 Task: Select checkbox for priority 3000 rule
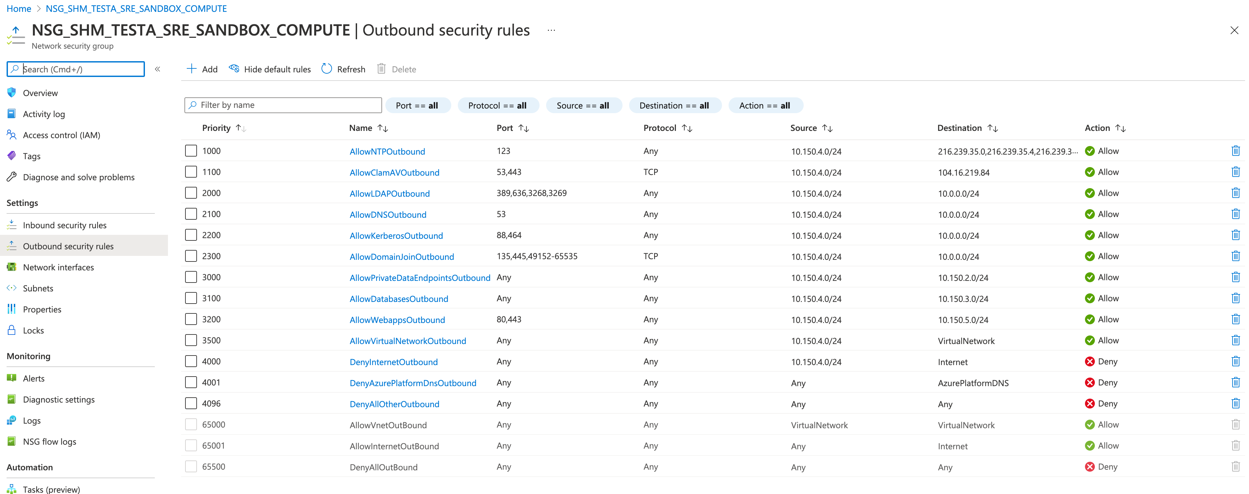point(191,277)
